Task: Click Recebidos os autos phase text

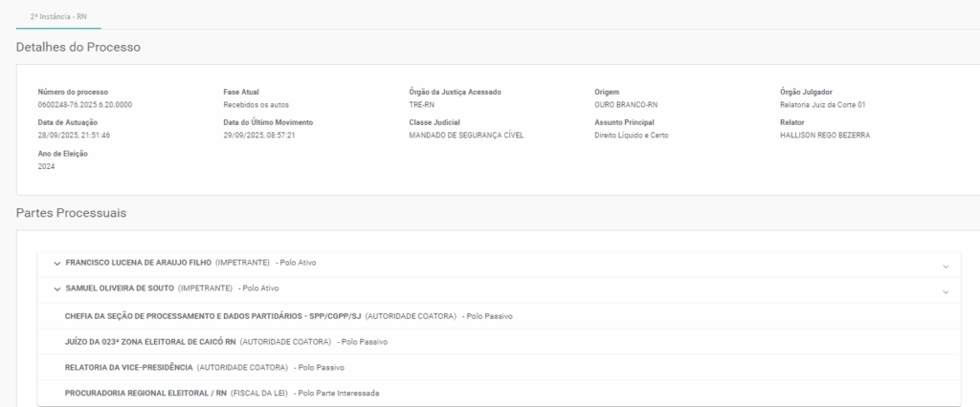Action: tap(256, 104)
